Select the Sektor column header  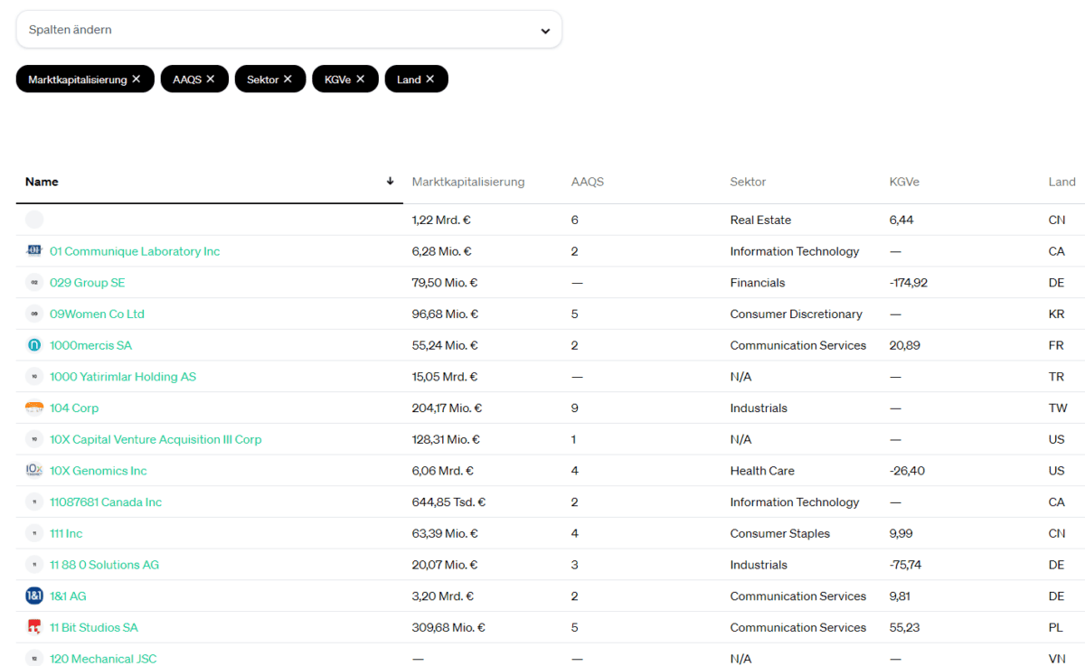pyautogui.click(x=748, y=182)
